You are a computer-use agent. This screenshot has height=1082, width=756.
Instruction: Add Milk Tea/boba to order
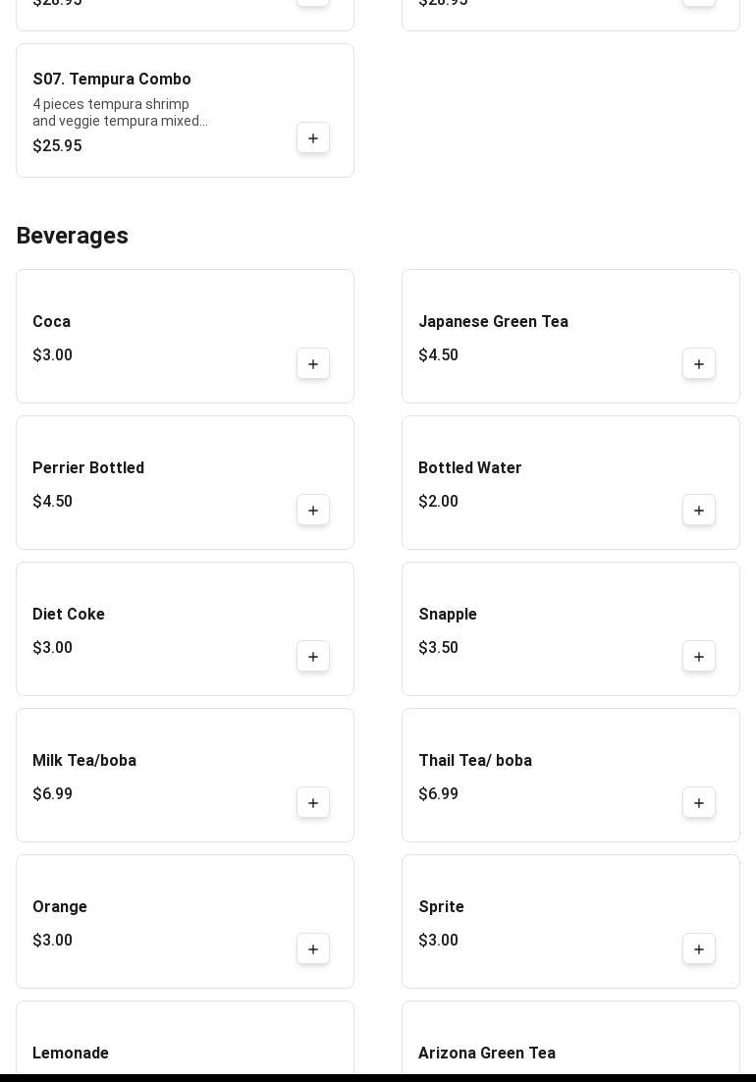(x=313, y=803)
